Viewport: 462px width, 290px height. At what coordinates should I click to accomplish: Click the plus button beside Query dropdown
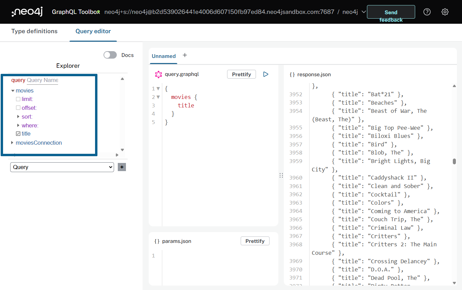122,167
